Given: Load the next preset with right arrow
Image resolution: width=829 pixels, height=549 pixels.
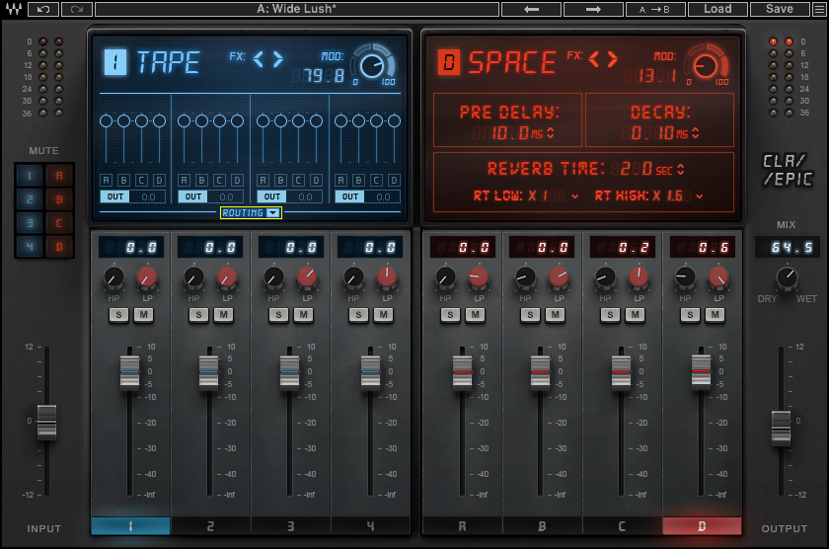Looking at the screenshot, I should (593, 9).
